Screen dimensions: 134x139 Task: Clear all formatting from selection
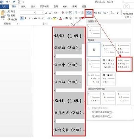click(x=63, y=13)
